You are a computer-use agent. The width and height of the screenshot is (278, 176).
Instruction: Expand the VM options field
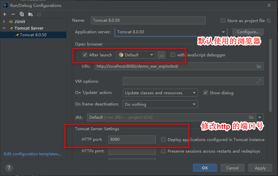(x=259, y=81)
